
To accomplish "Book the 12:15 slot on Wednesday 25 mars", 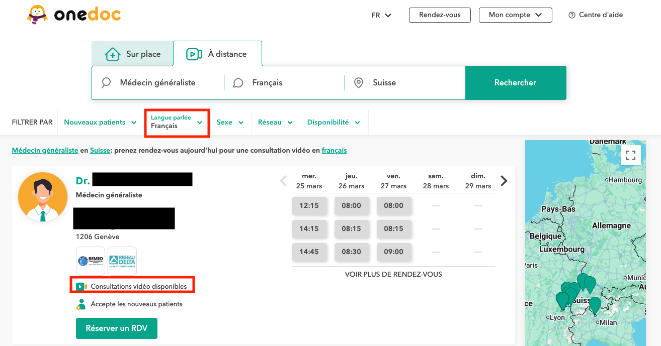I will (x=309, y=205).
